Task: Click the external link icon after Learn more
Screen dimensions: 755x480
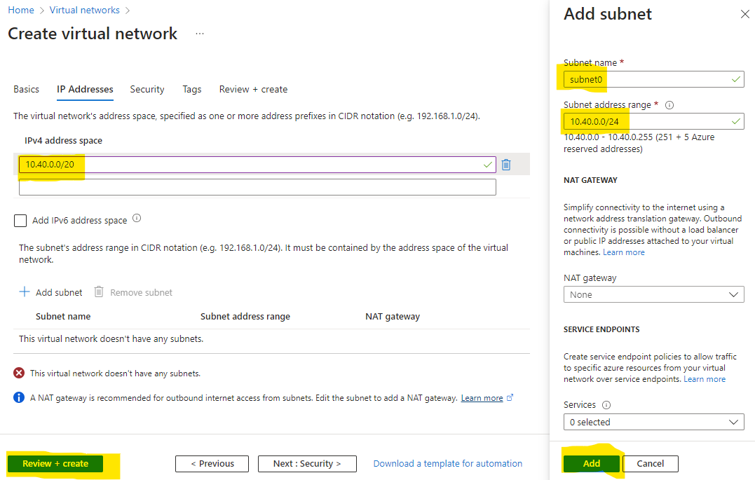Action: coord(510,398)
